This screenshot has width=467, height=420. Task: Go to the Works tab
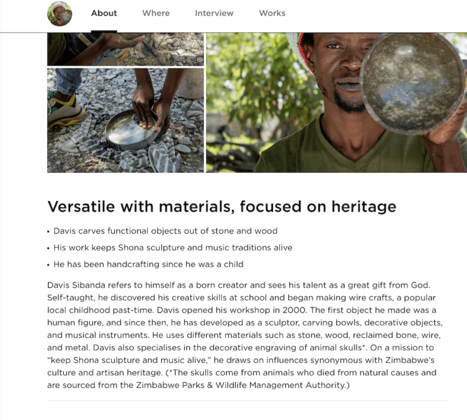272,13
